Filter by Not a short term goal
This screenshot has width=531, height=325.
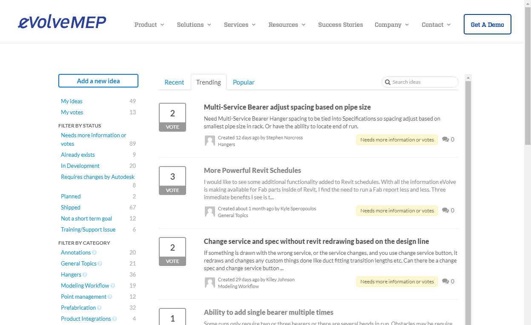(86, 218)
